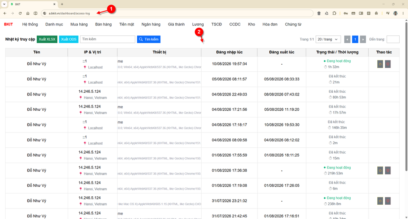The width and height of the screenshot is (408, 219).
Task: Open the Chứng từ menu
Action: 293,24
